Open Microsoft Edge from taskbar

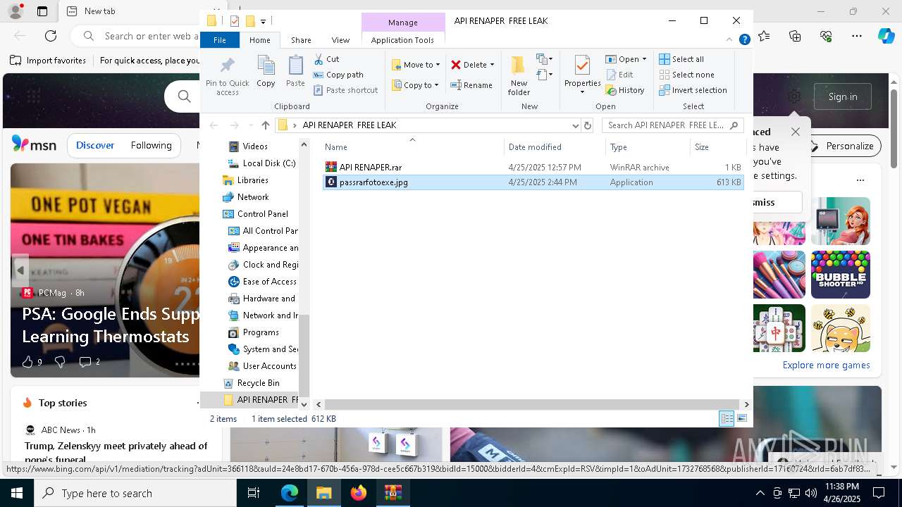click(290, 493)
